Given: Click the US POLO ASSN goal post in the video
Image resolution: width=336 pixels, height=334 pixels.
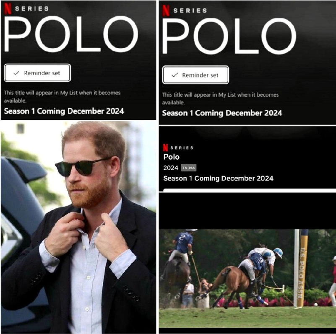Looking at the screenshot, I should [x=302, y=269].
